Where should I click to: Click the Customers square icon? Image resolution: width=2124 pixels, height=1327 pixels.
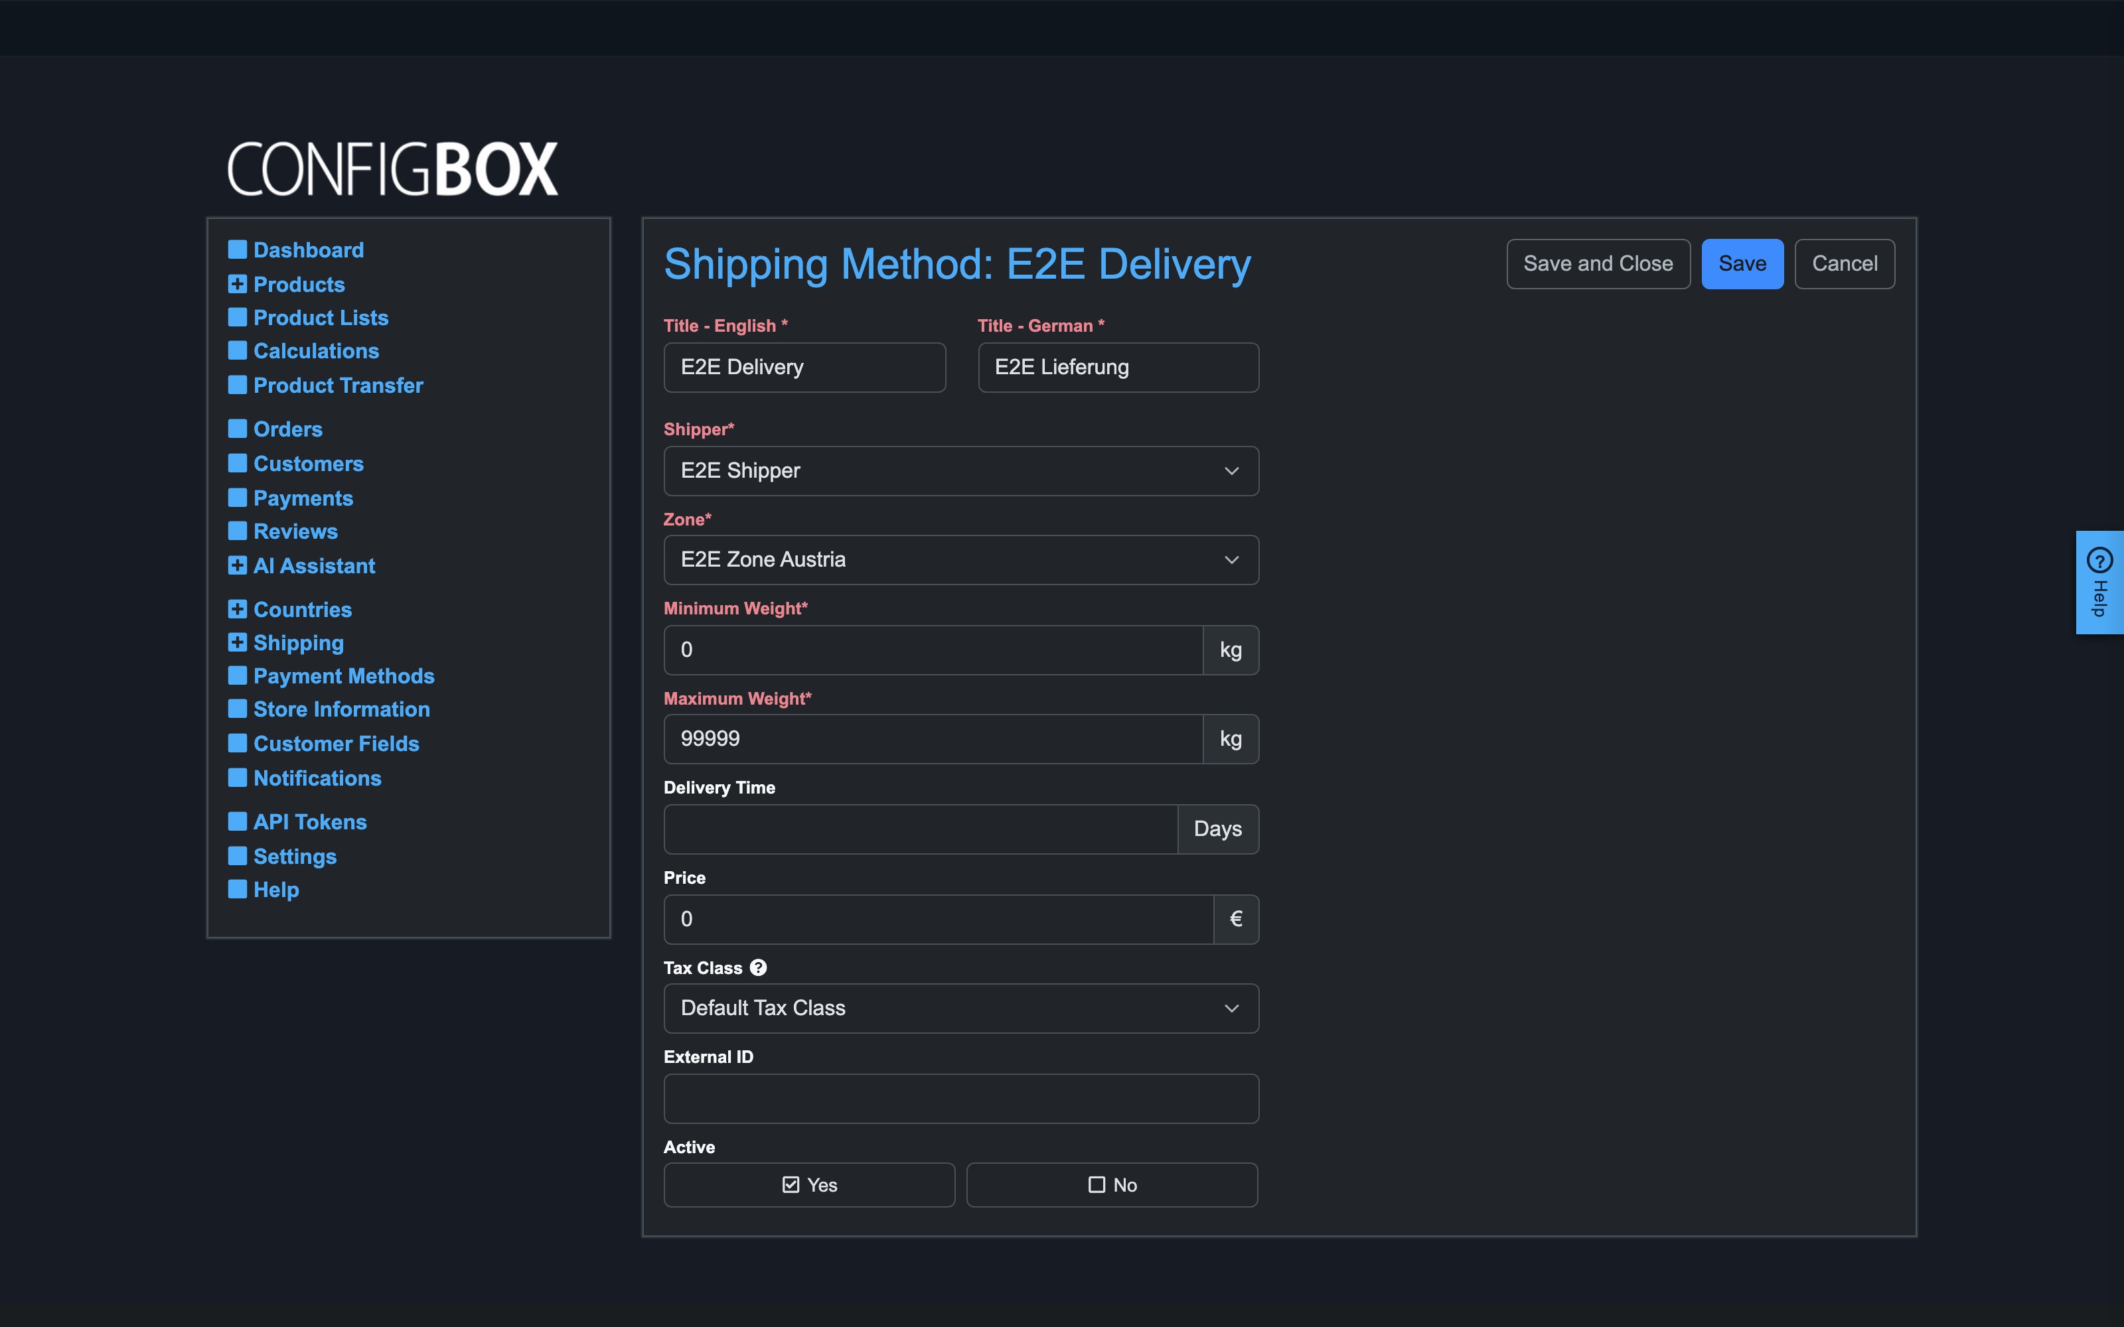pyautogui.click(x=237, y=462)
